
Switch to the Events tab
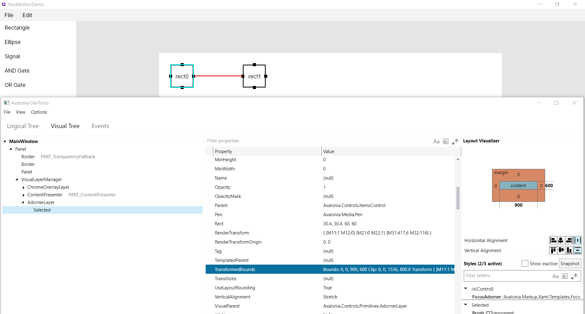pyautogui.click(x=100, y=126)
